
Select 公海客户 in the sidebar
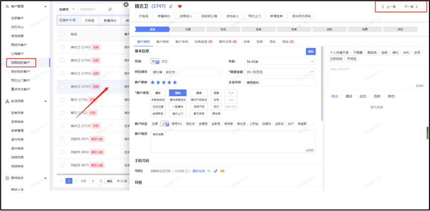tap(17, 54)
